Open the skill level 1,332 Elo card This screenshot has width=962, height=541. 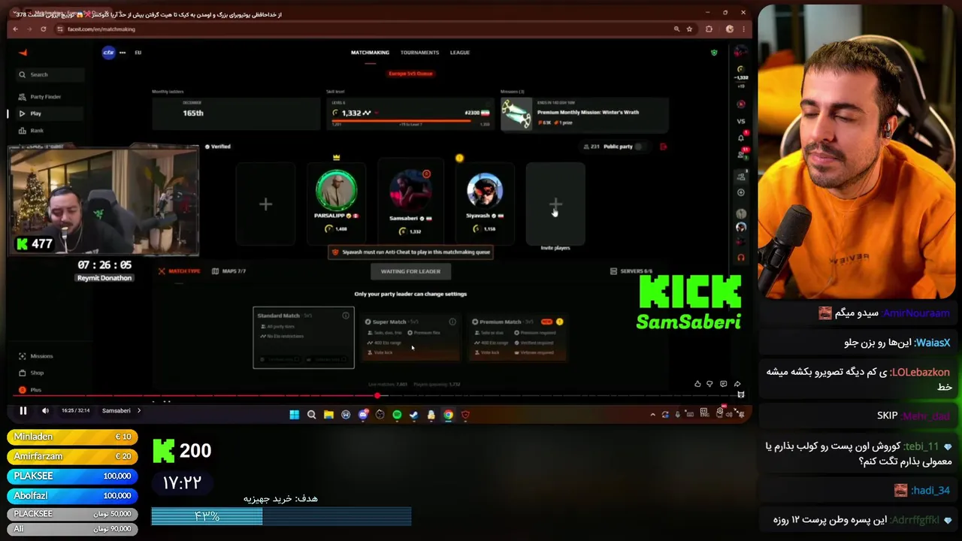point(410,113)
